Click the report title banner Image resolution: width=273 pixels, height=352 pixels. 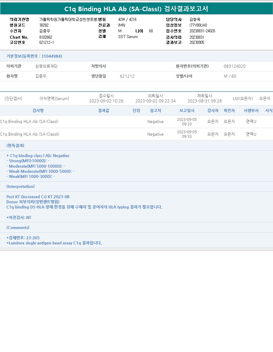[x=136, y=9]
